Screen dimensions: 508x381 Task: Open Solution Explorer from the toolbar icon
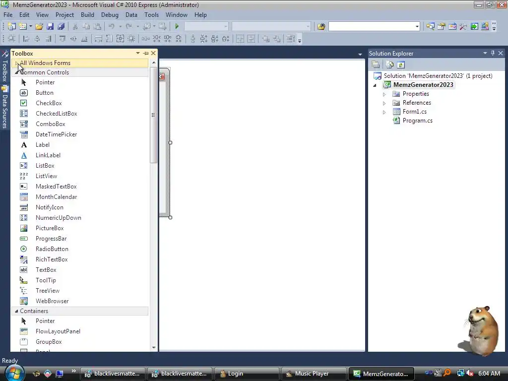pos(430,26)
